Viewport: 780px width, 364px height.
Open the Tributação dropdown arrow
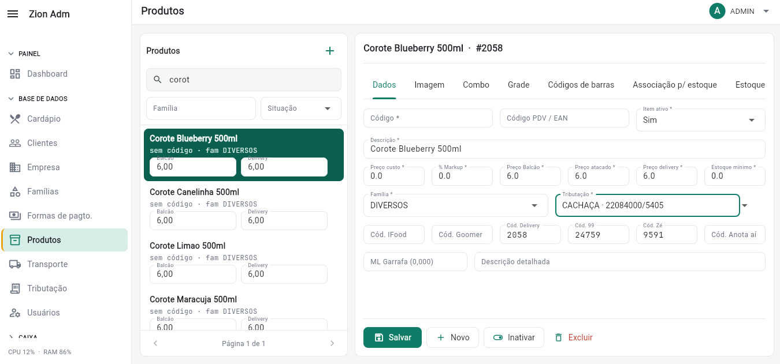(x=745, y=205)
